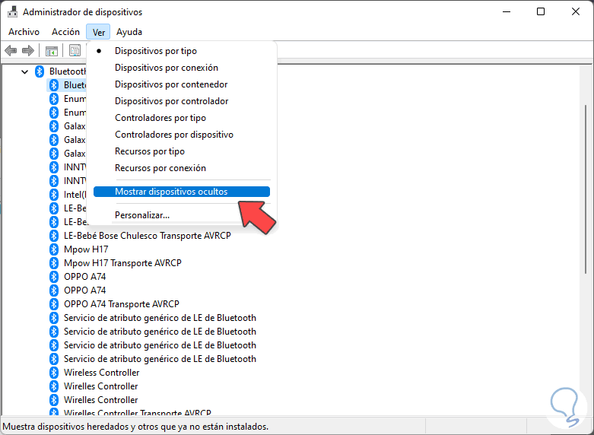Open the Personalizar... menu entry

(x=182, y=215)
